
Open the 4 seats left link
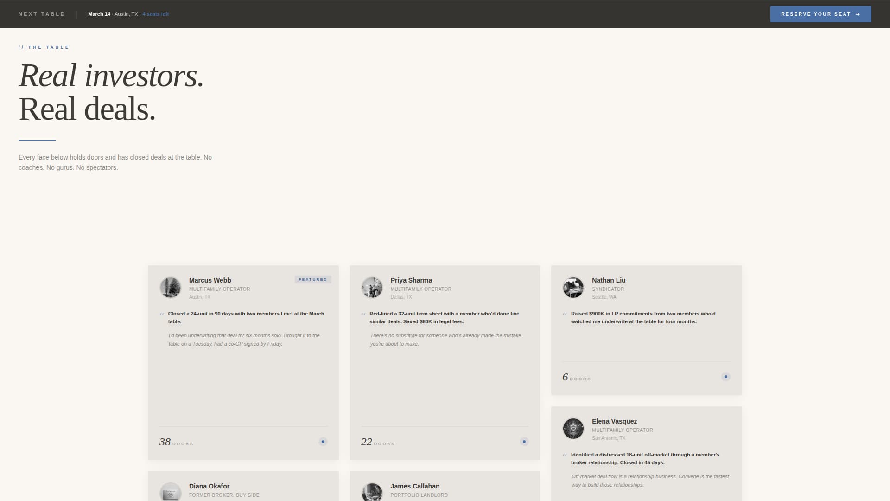coord(155,14)
